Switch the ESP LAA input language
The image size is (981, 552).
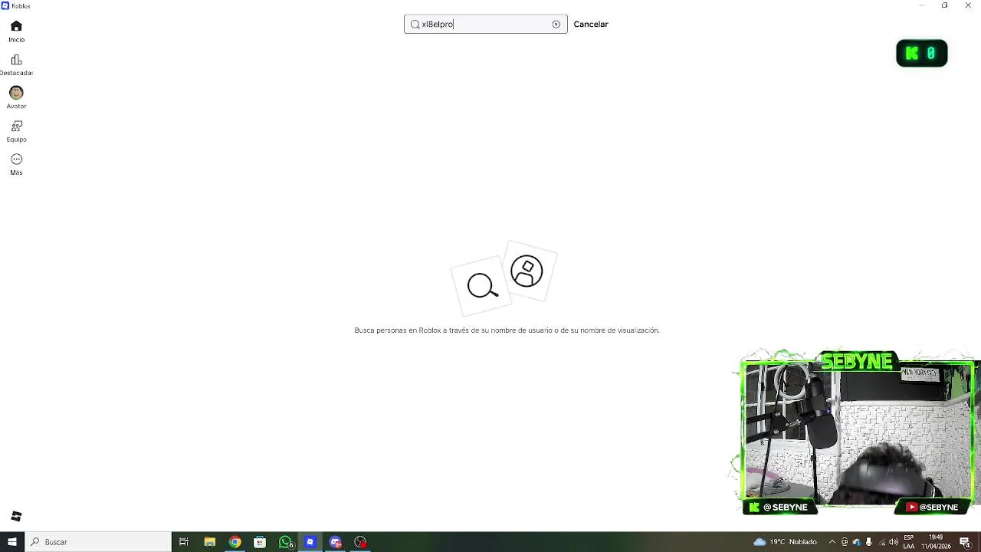909,542
